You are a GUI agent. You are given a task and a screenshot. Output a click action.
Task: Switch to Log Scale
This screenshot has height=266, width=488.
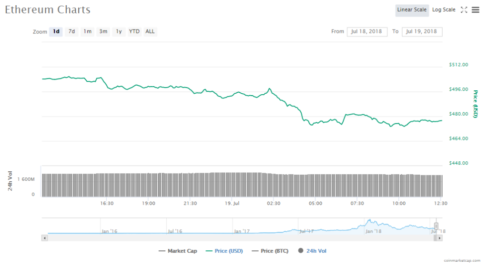(x=444, y=10)
